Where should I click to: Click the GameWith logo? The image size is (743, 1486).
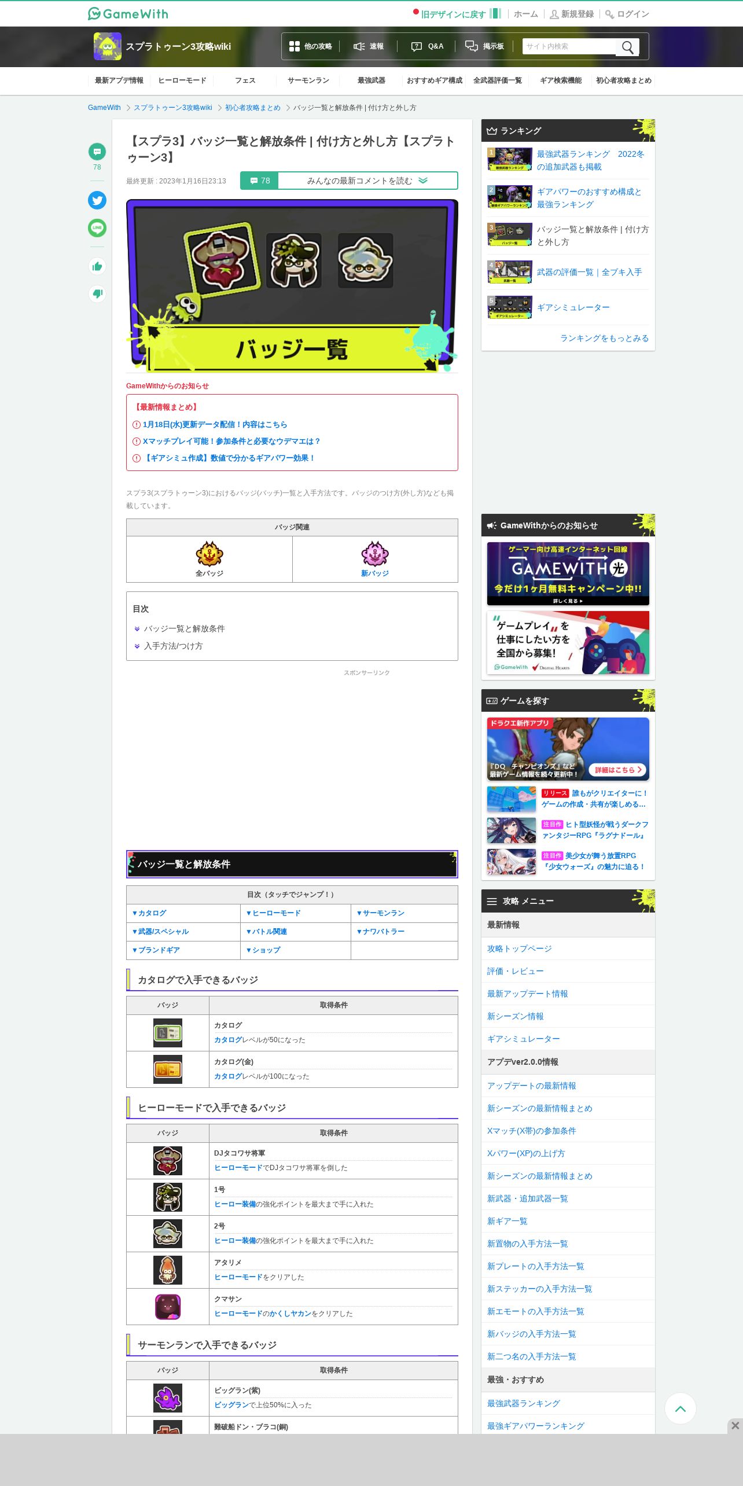click(128, 13)
